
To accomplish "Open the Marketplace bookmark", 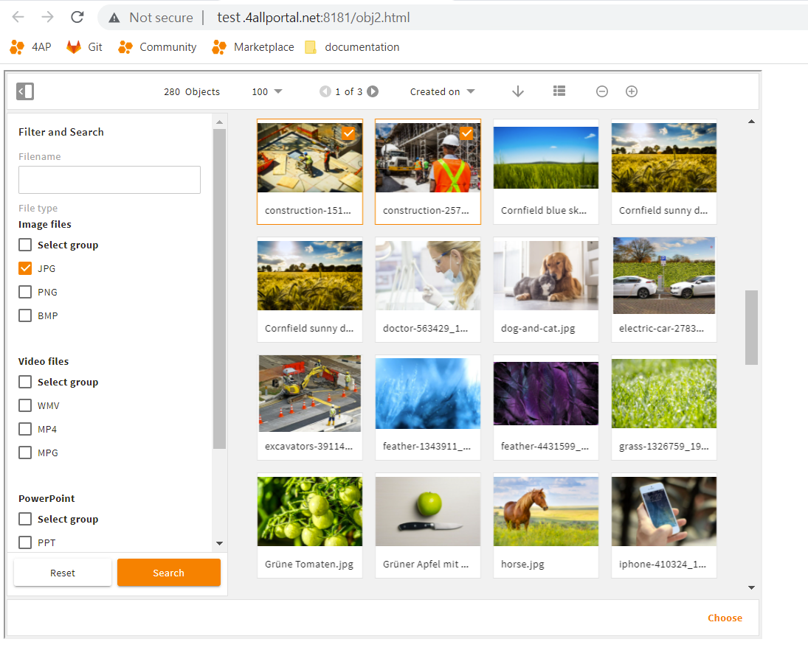I will [x=253, y=47].
